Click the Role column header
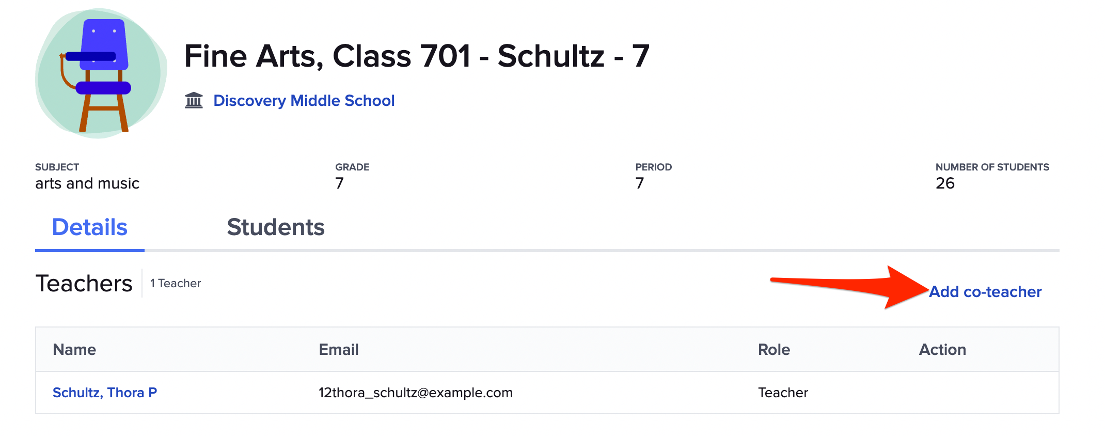Viewport: 1105px width, 436px height. coord(773,350)
